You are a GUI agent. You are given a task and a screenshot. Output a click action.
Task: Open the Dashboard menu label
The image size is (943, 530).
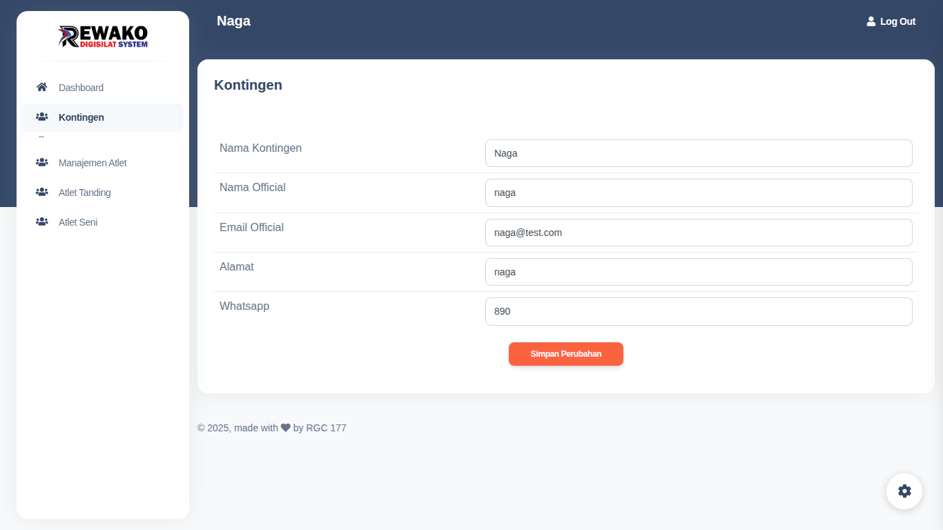click(81, 88)
